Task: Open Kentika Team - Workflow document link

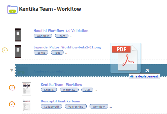Action: point(61,85)
